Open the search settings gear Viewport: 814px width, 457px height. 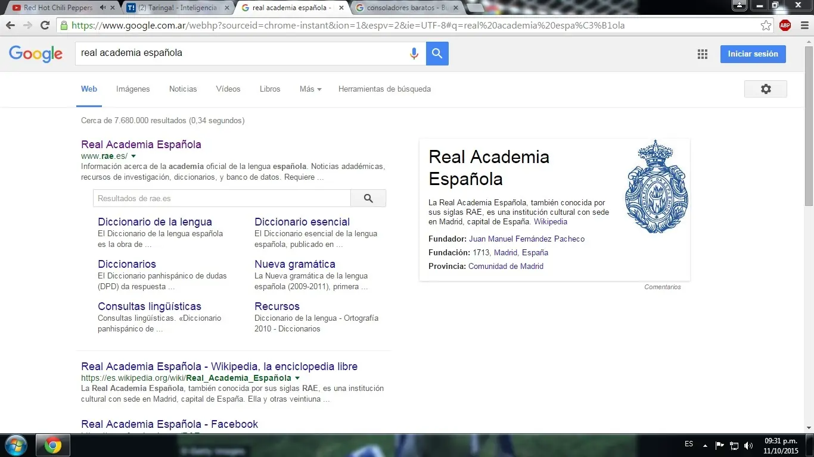[x=766, y=89]
